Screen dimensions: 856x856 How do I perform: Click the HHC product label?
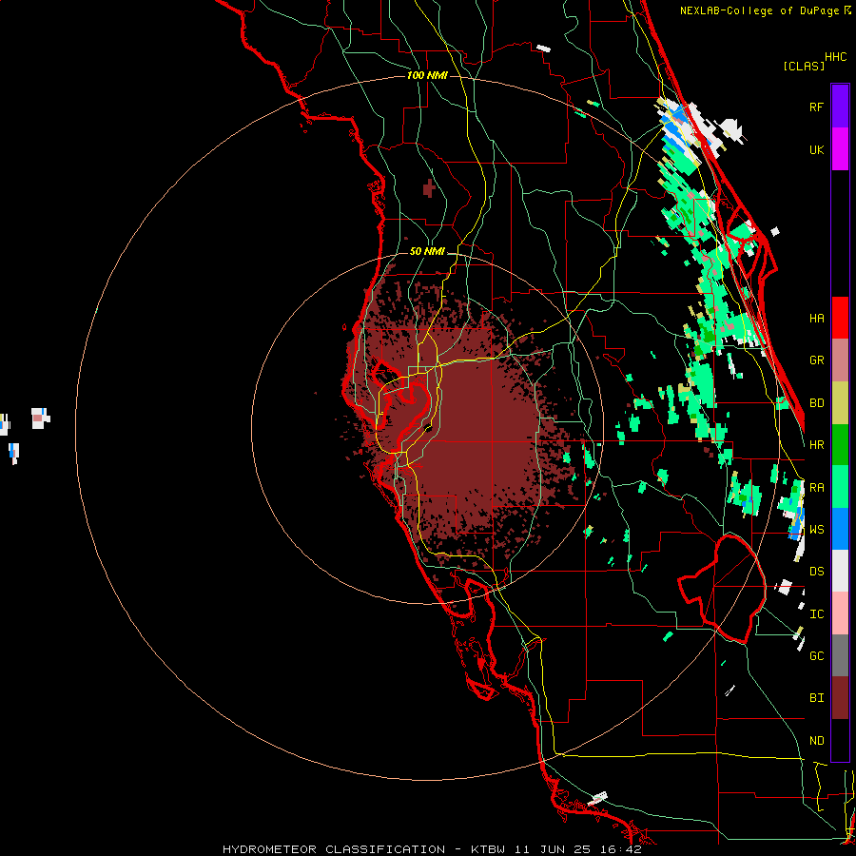(x=836, y=57)
